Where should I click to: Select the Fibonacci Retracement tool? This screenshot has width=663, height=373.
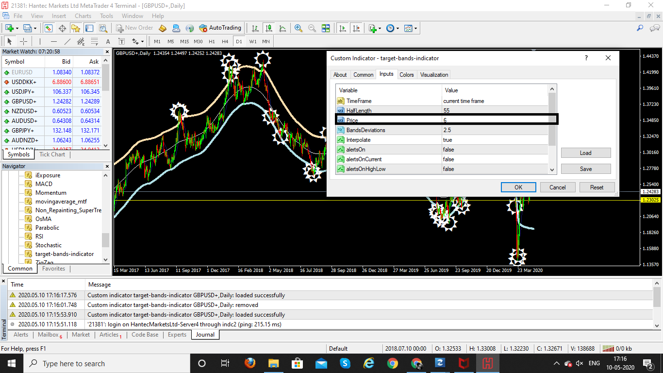(x=94, y=41)
